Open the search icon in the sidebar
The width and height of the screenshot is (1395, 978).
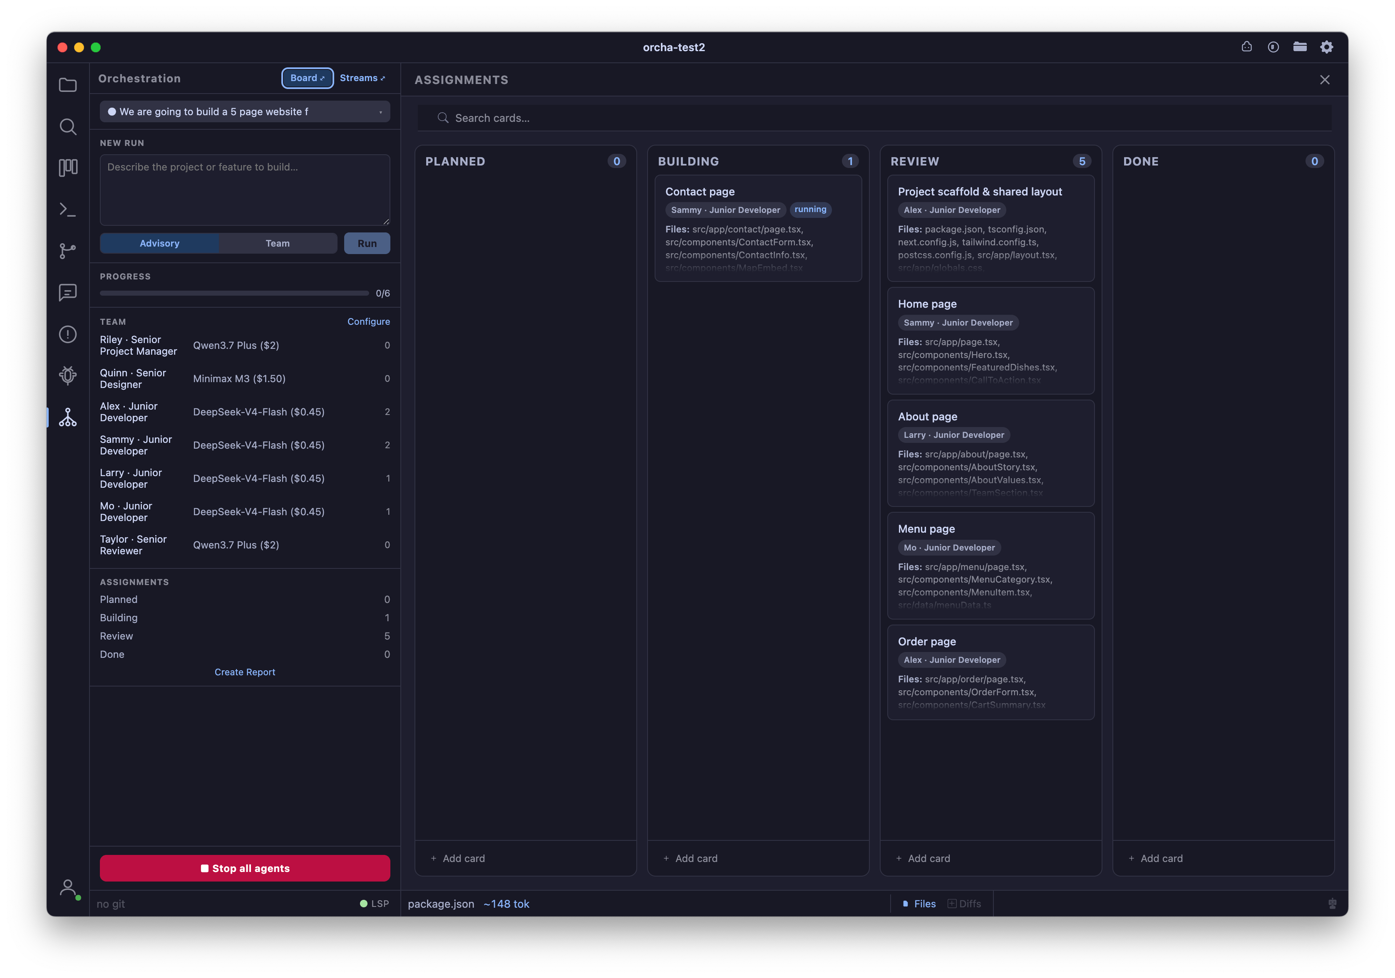(x=67, y=126)
